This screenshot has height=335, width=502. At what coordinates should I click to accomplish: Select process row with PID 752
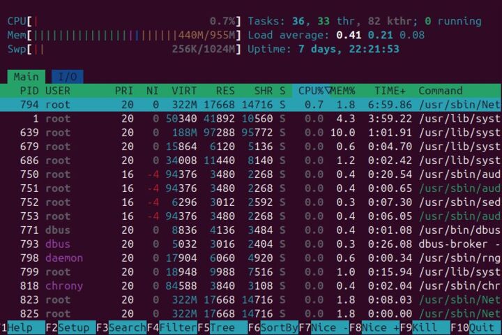coord(251,202)
